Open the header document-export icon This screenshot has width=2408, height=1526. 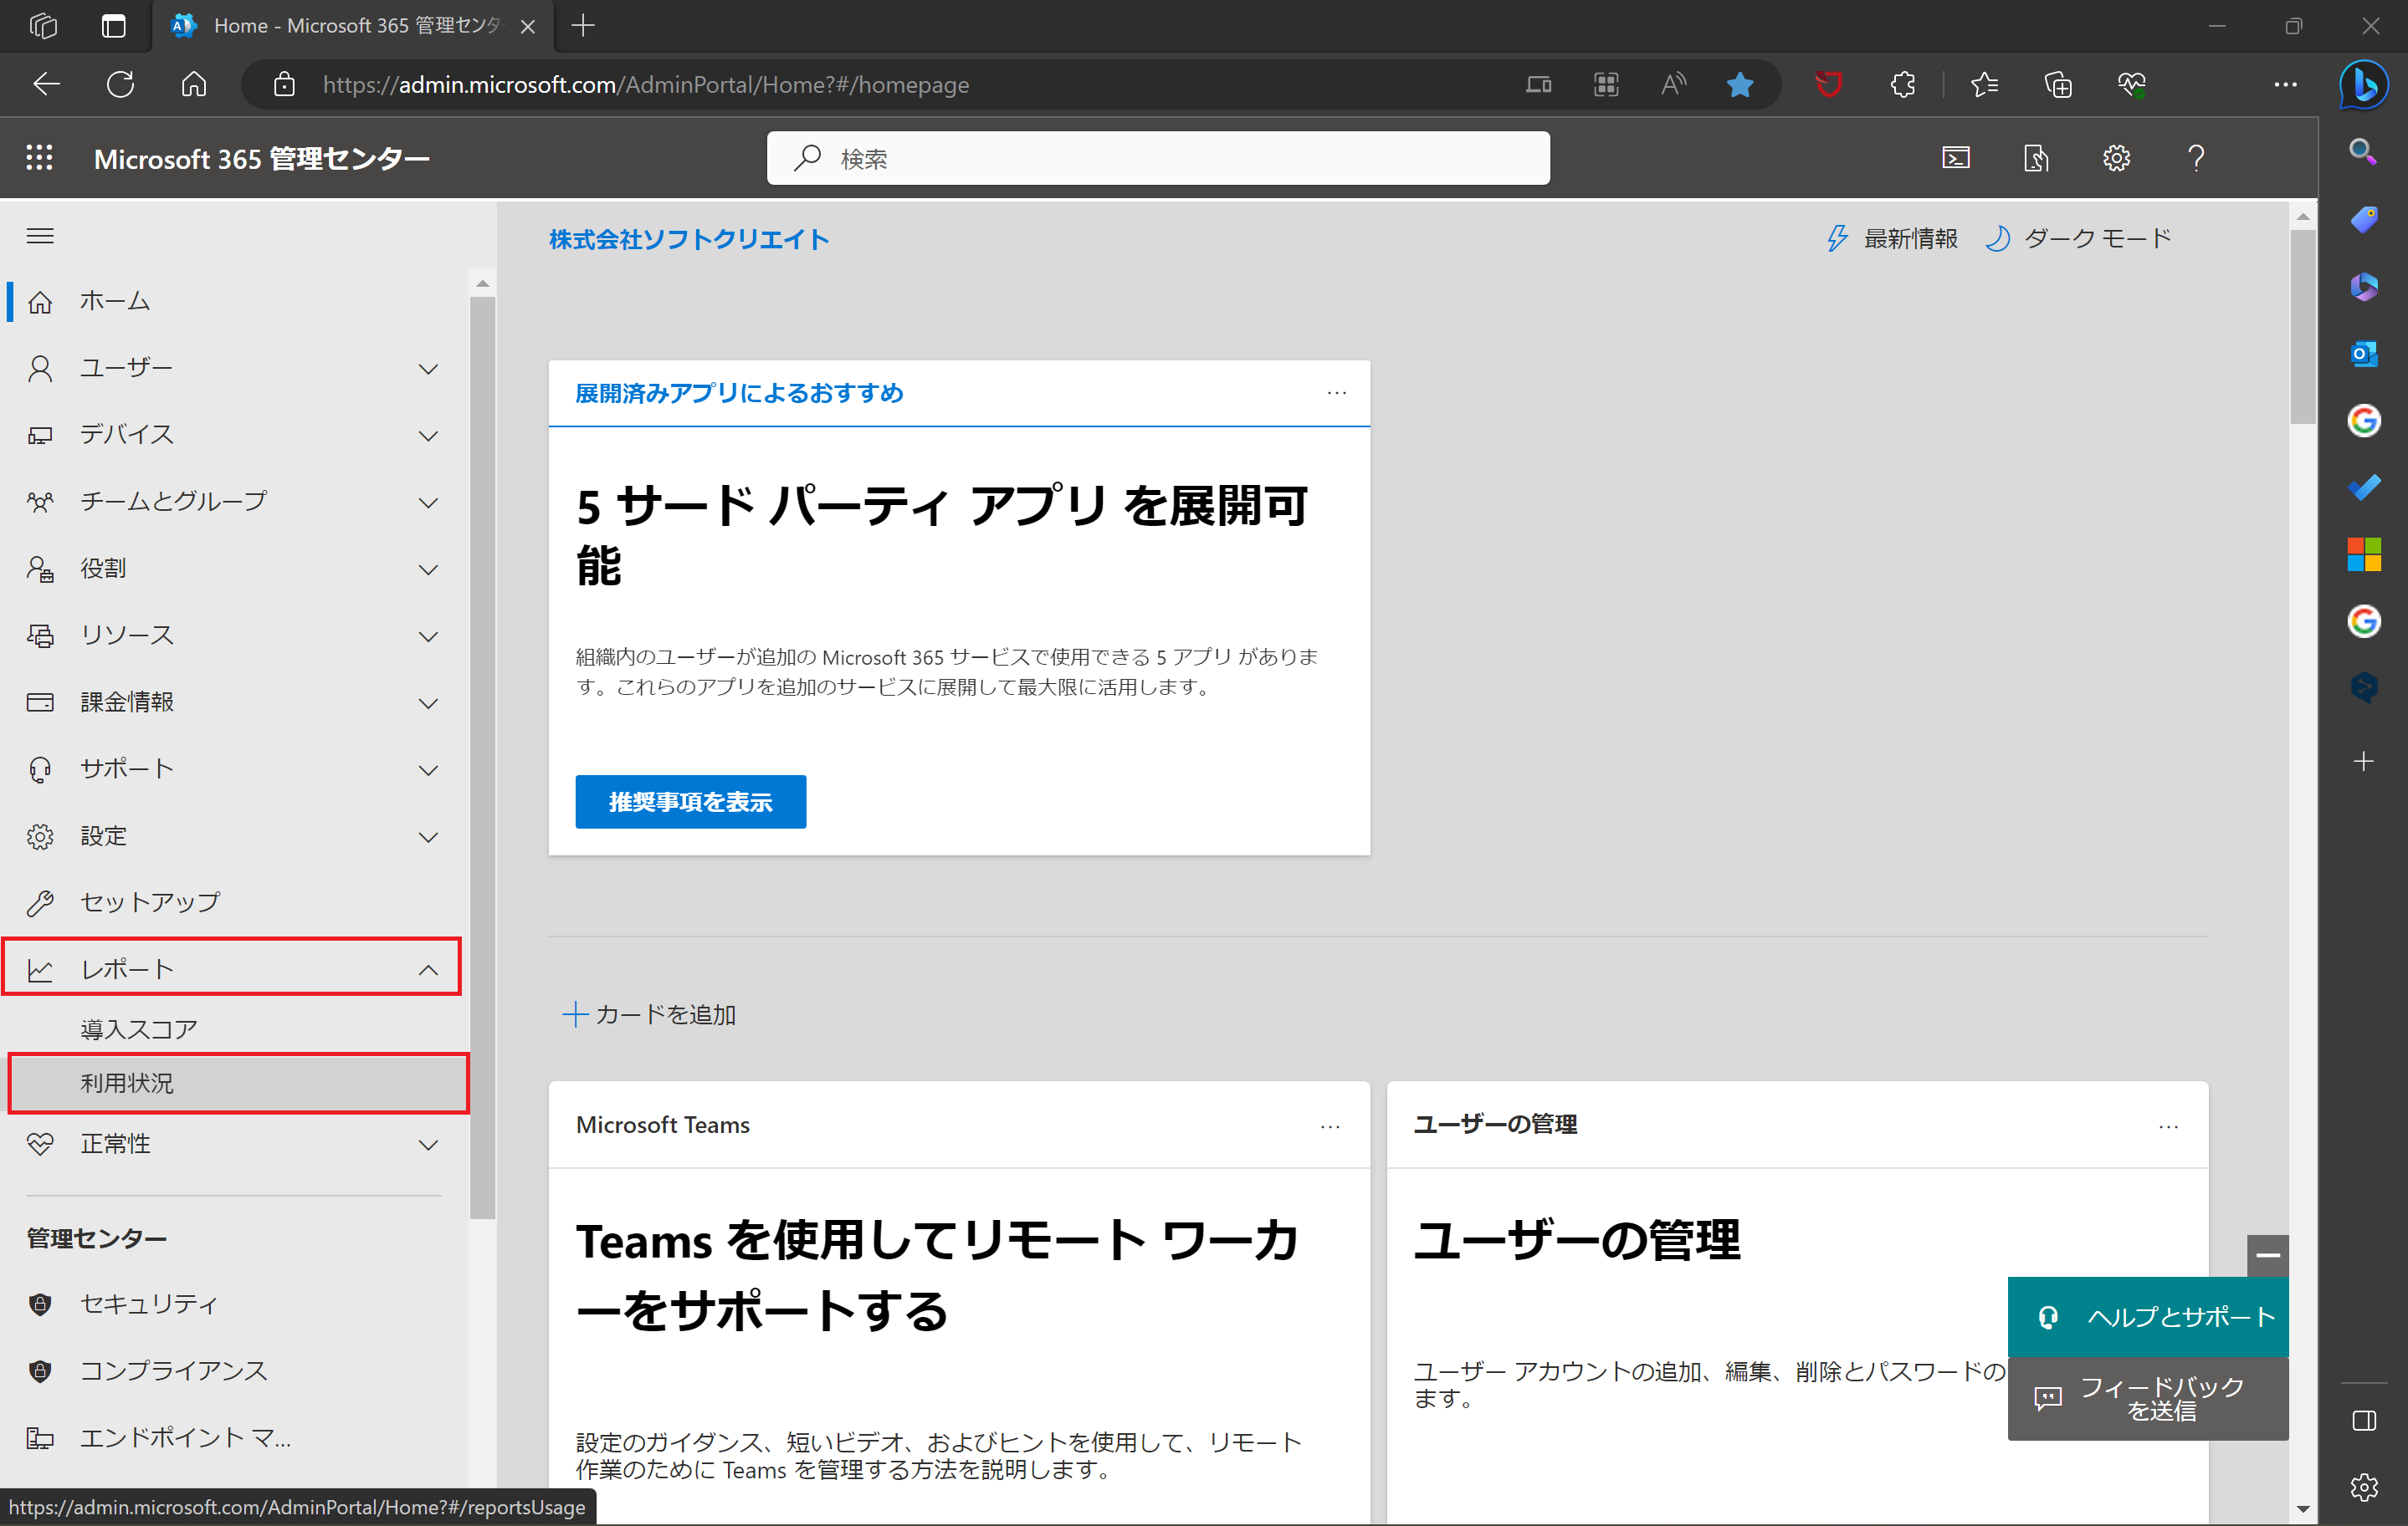pyautogui.click(x=2035, y=158)
